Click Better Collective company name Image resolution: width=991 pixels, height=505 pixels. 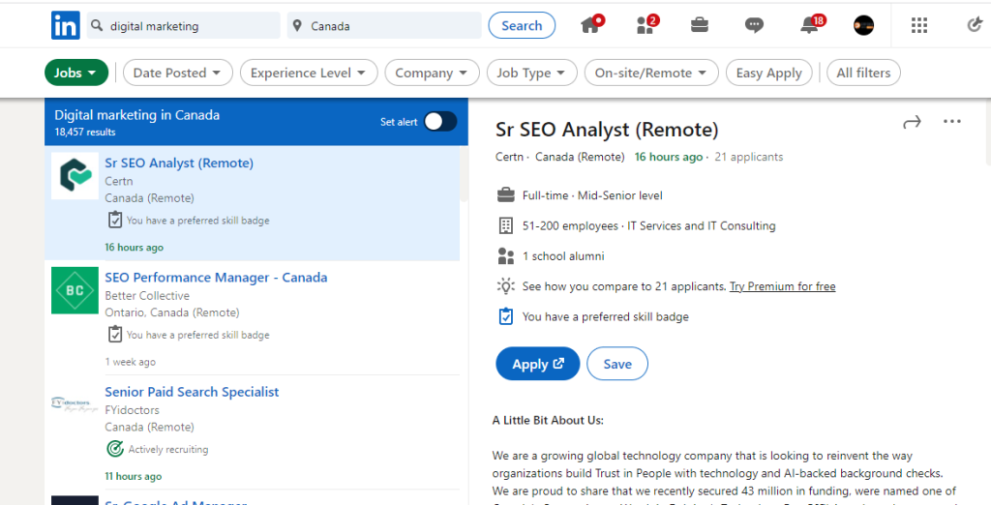click(x=147, y=296)
